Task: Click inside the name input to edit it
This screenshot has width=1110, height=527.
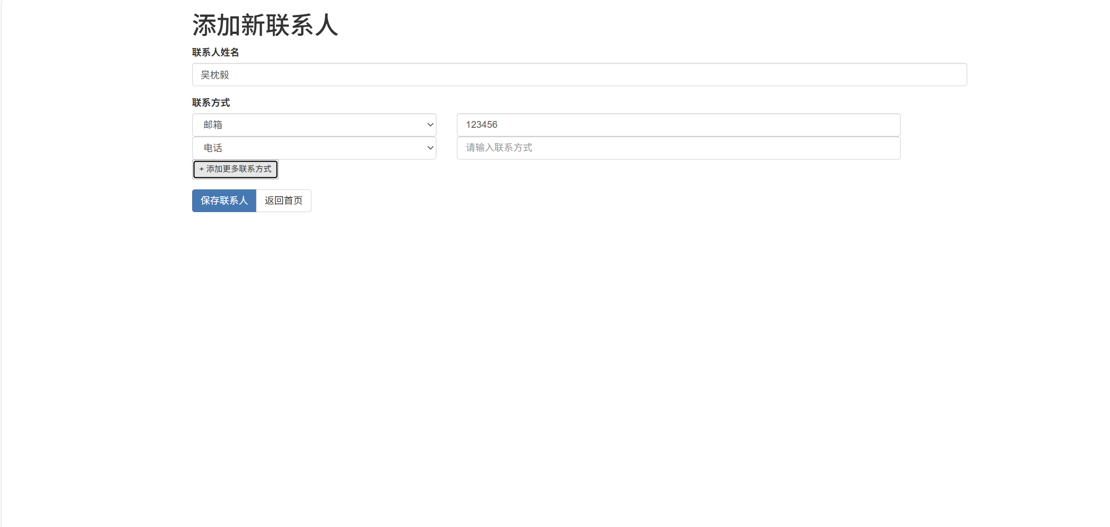Action: click(579, 74)
